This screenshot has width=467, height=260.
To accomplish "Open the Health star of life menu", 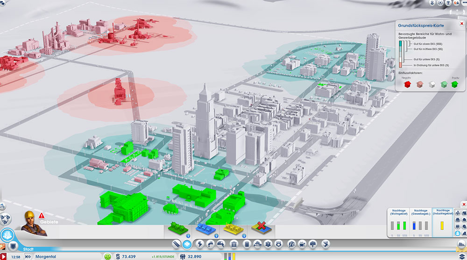I will [268, 245].
